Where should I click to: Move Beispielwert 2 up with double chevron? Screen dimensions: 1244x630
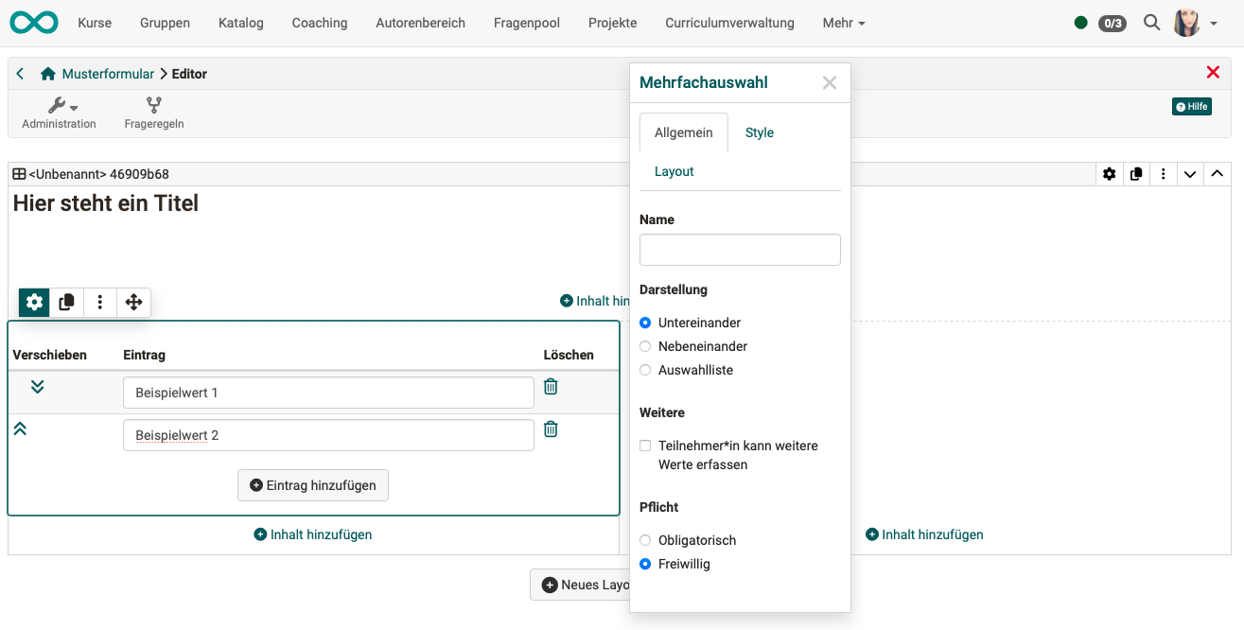click(20, 429)
